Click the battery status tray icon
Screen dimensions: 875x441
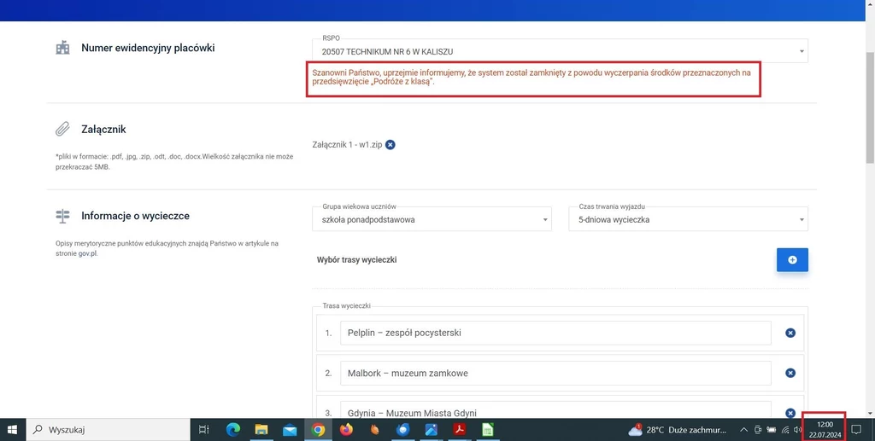[772, 430]
